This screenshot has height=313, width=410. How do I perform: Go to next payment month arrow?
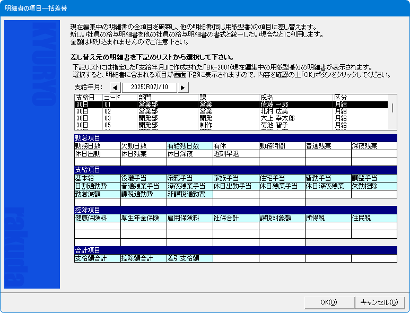click(x=183, y=87)
